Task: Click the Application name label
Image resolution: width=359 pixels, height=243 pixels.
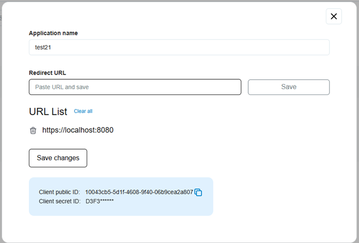Action: [x=53, y=33]
